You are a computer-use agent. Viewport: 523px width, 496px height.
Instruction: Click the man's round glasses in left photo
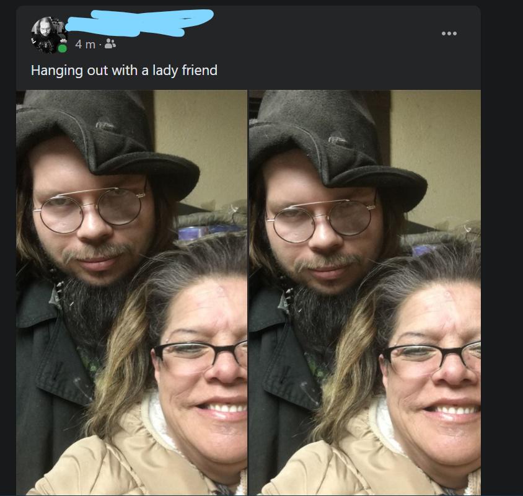click(89, 208)
